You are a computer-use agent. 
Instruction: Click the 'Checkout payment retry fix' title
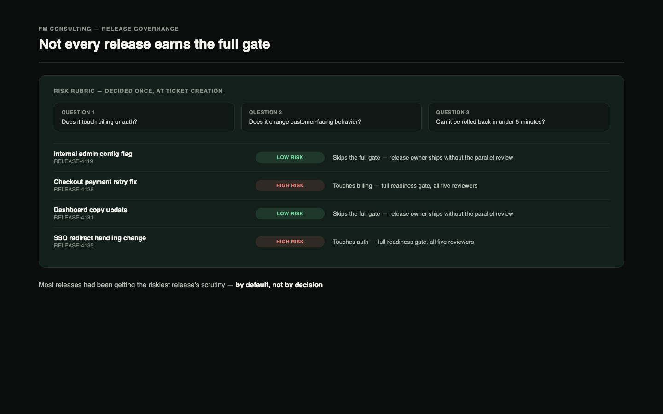95,182
